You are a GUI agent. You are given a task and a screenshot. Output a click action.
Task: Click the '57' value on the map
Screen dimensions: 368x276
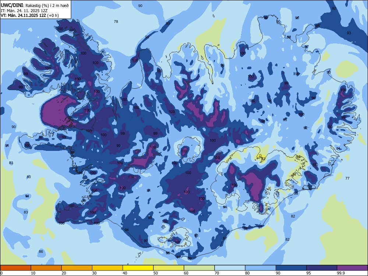[294, 174]
